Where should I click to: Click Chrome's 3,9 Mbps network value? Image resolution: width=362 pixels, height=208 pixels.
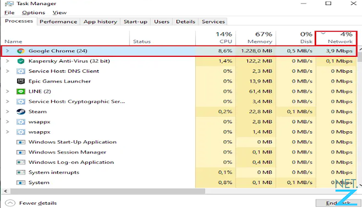[x=339, y=51]
